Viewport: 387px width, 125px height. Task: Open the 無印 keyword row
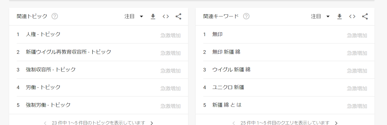(x=285, y=34)
